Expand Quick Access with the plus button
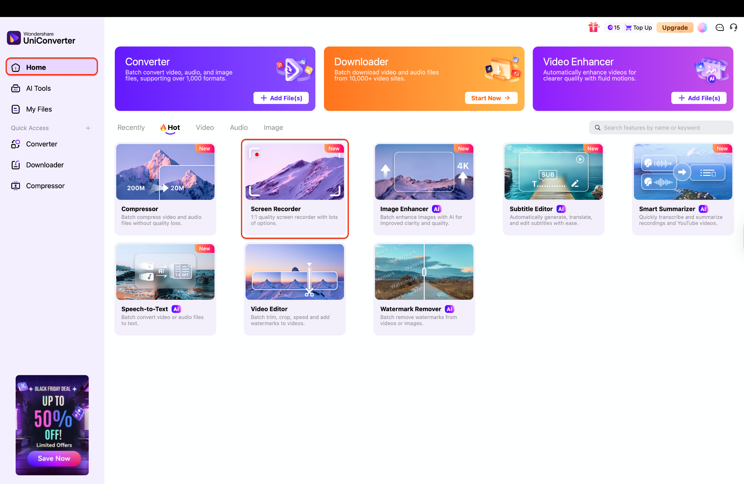The image size is (744, 484). pyautogui.click(x=88, y=128)
